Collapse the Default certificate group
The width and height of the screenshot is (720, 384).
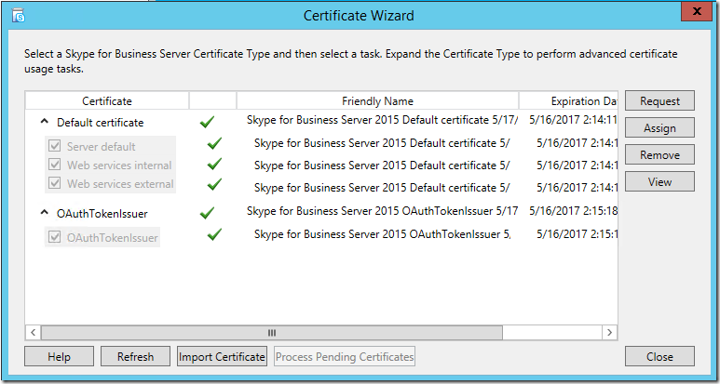click(44, 122)
